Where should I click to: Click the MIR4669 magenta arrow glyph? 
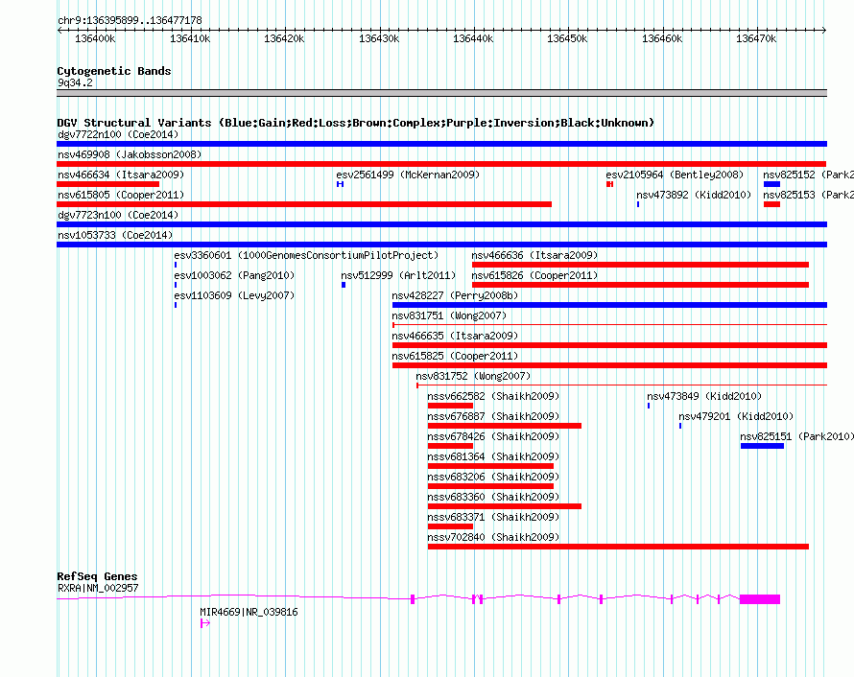(204, 623)
